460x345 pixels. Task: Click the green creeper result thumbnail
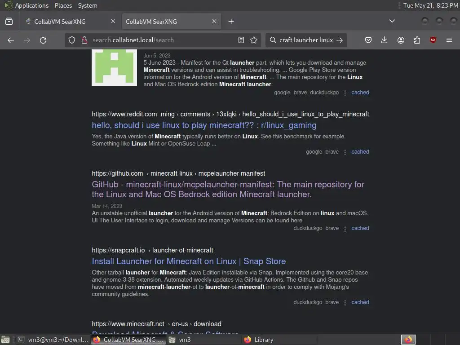click(114, 68)
